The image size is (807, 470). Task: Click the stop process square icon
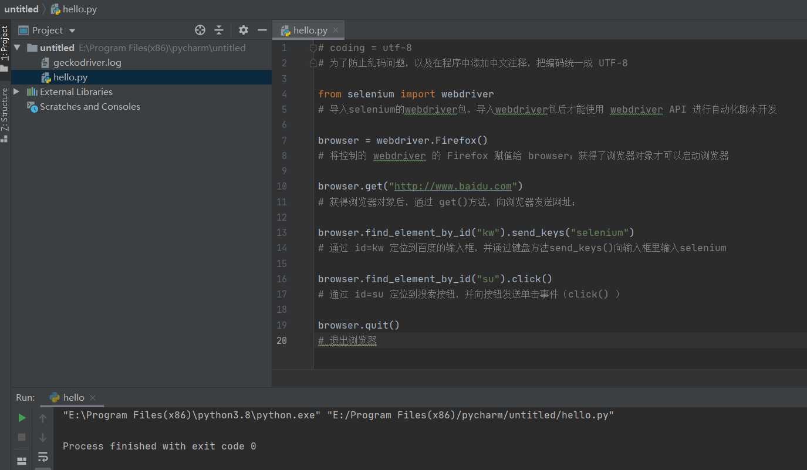22,437
